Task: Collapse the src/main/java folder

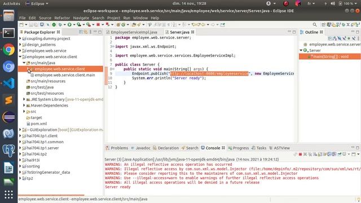Action: pyautogui.click(x=24, y=63)
